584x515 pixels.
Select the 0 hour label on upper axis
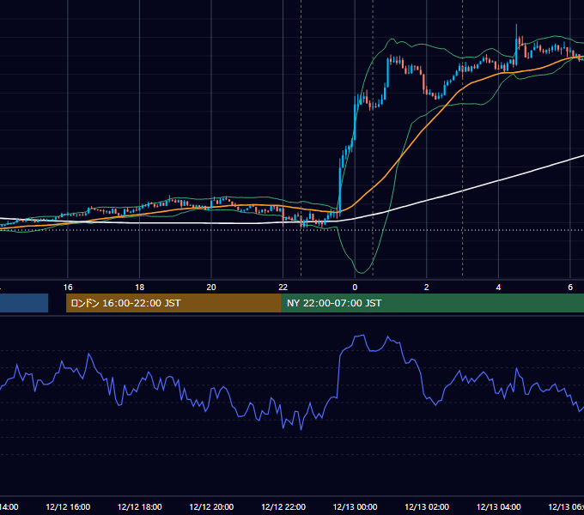[x=355, y=287]
